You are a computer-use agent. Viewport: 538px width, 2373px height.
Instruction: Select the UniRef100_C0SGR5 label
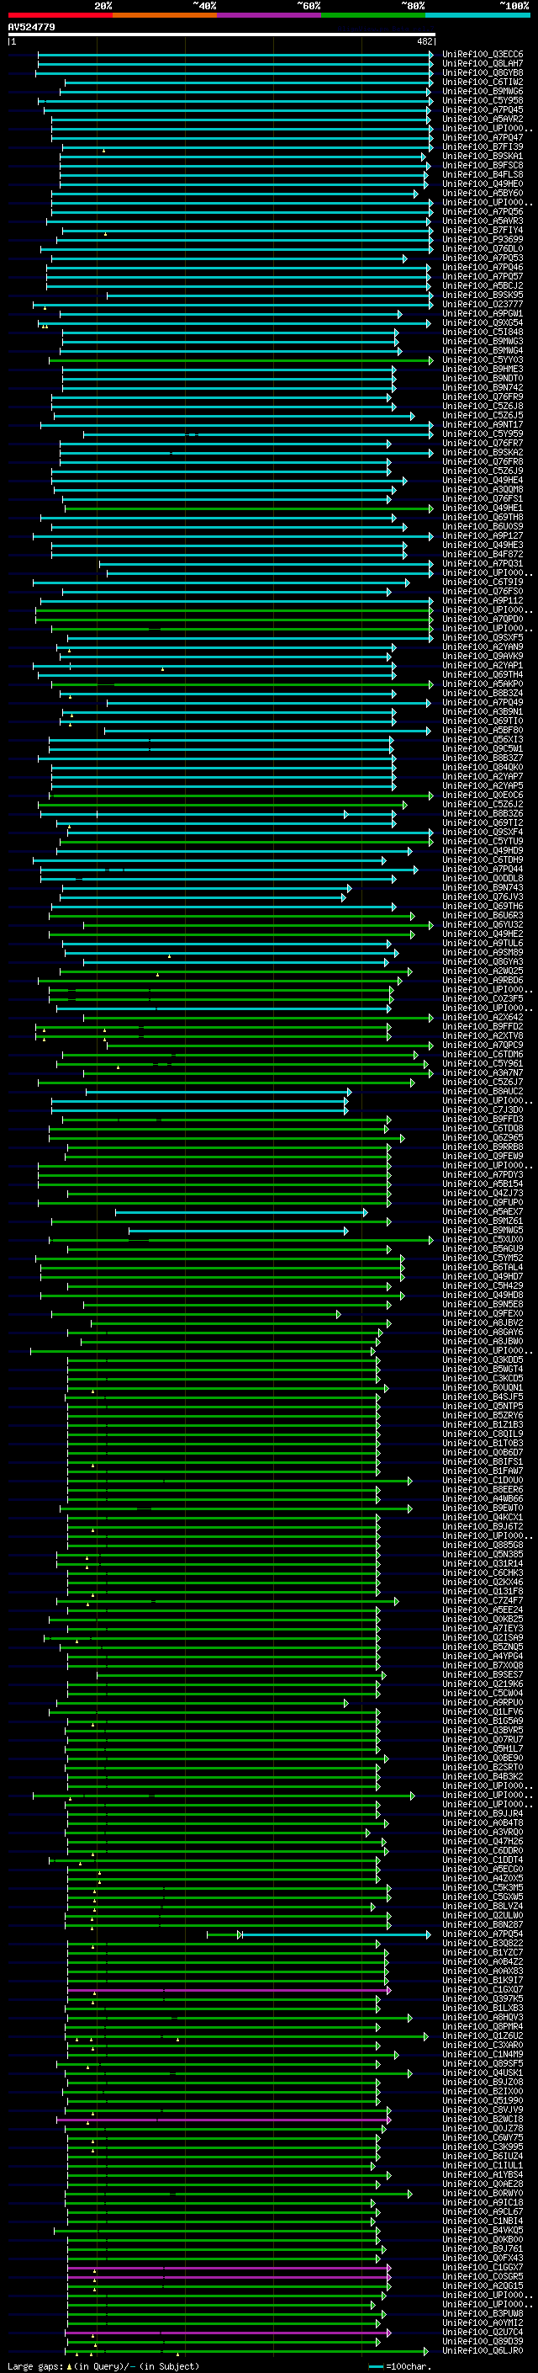click(483, 2277)
